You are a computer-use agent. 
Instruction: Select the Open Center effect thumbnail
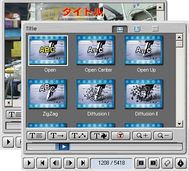pos(95,50)
